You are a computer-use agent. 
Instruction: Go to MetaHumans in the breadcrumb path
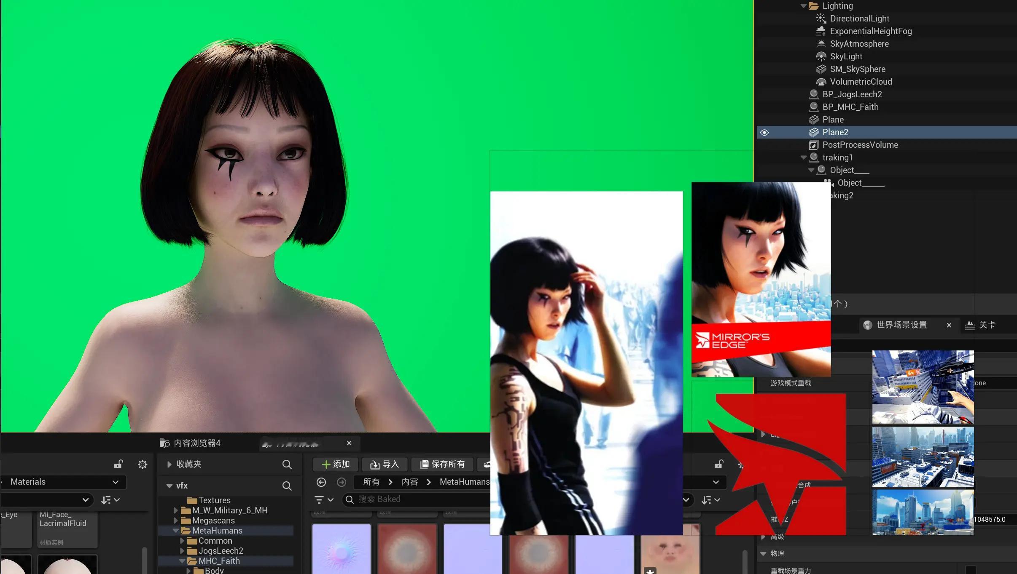pyautogui.click(x=464, y=482)
